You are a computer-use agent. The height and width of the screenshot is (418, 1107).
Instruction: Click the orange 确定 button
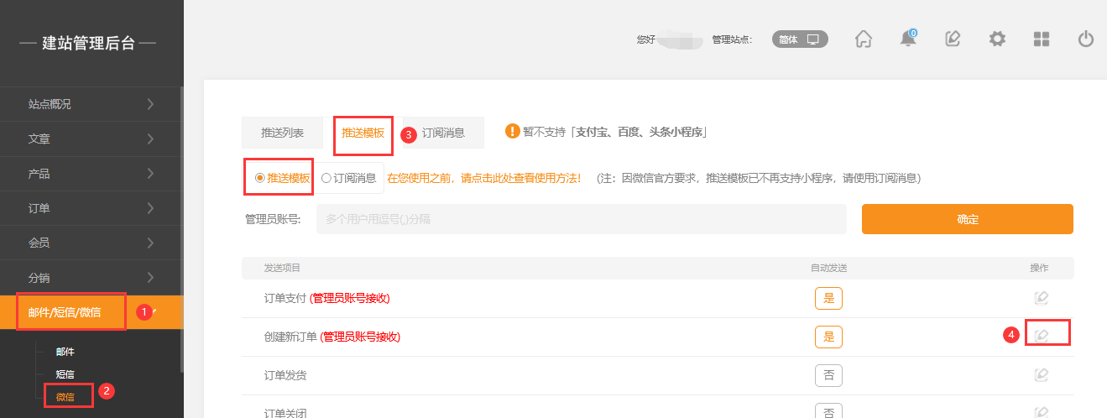coord(967,219)
